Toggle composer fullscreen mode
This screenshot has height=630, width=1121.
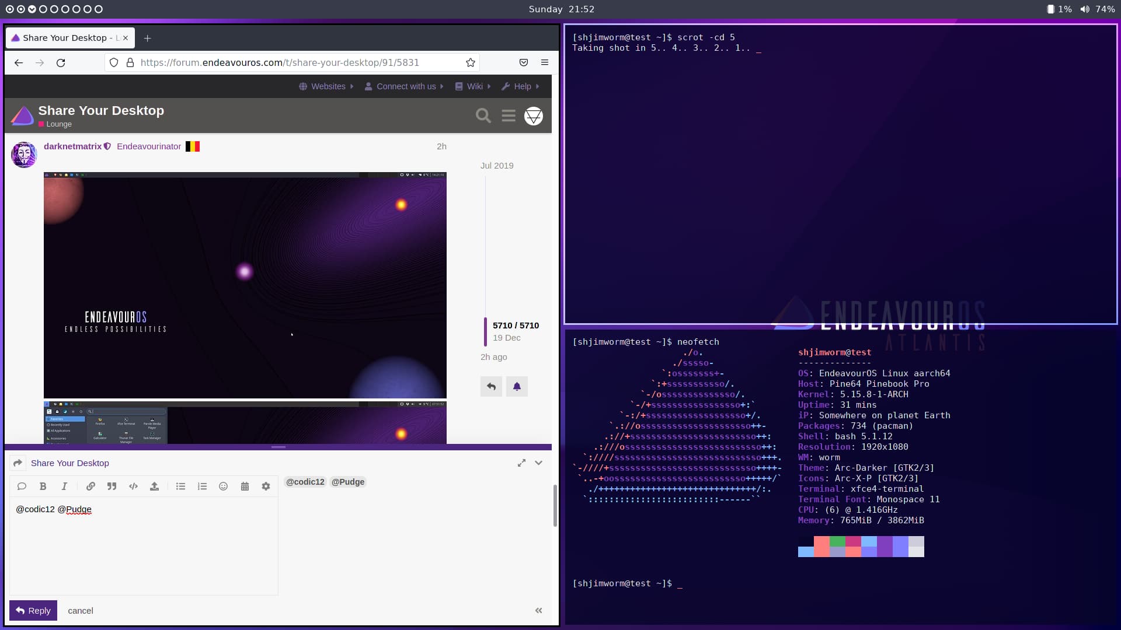tap(521, 463)
